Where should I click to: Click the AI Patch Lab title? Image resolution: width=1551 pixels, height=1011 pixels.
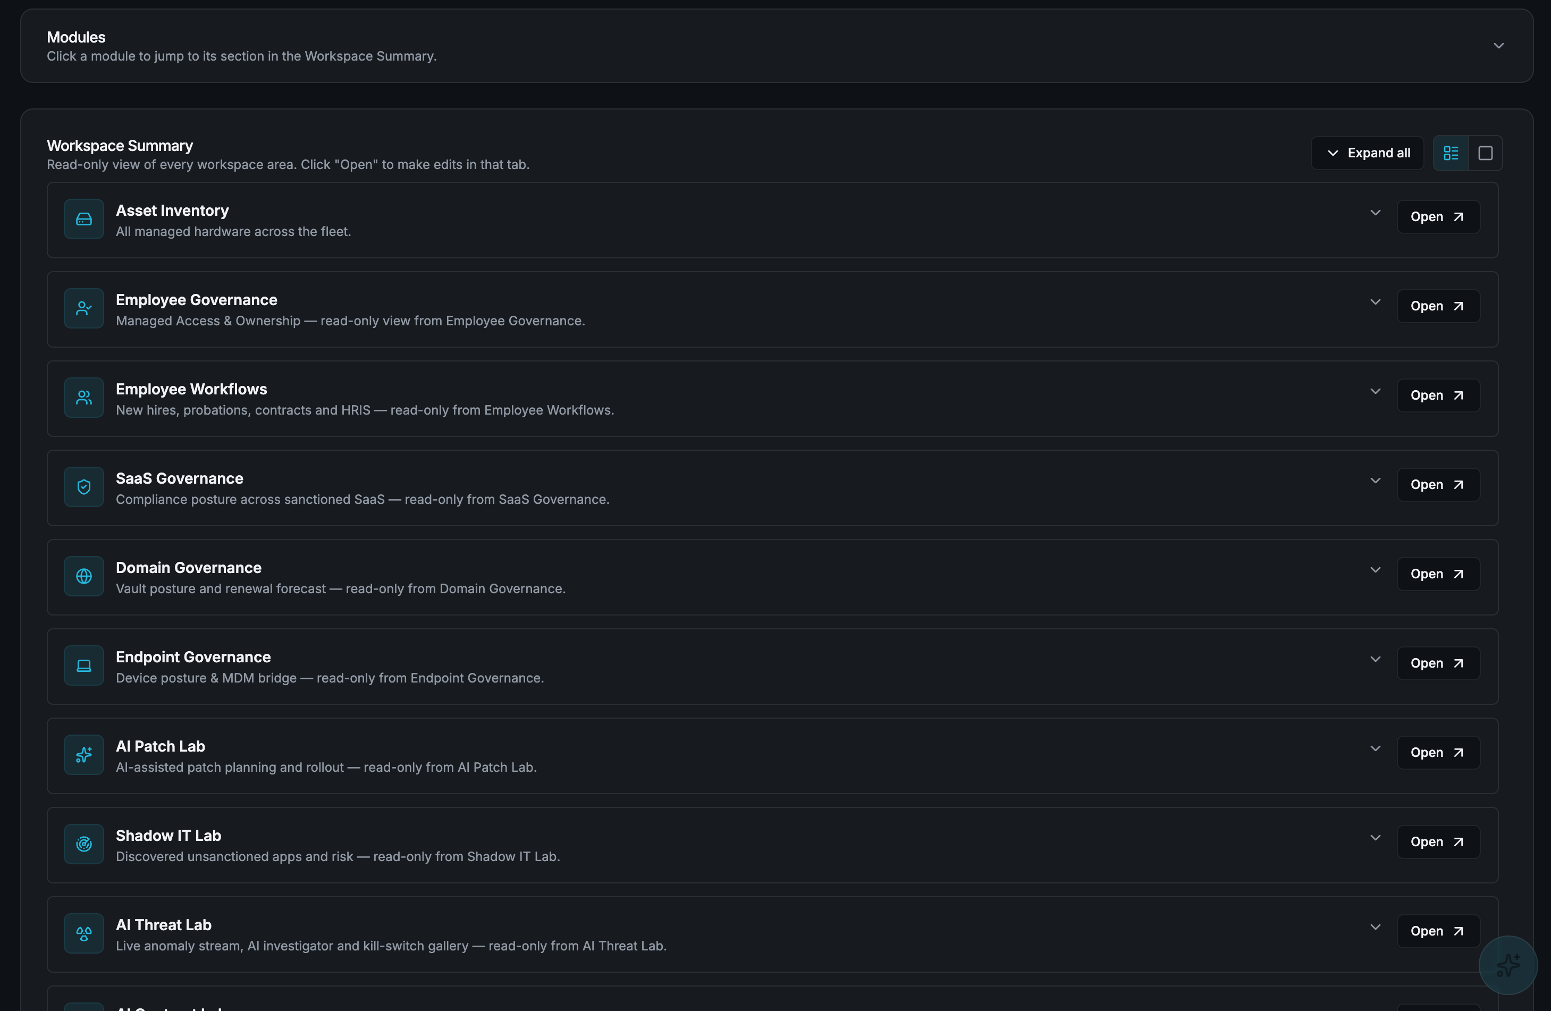coord(161,746)
